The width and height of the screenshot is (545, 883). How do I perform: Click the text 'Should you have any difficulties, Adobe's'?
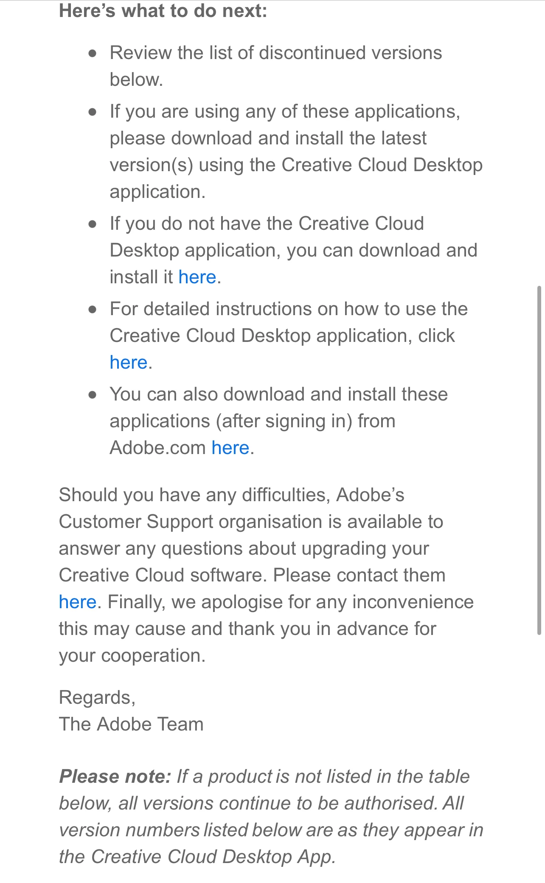232,495
